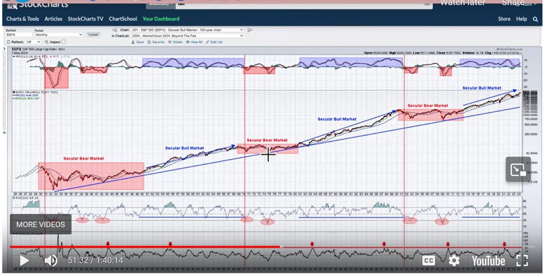Click Edit List
The width and height of the screenshot is (545, 277).
214,42
